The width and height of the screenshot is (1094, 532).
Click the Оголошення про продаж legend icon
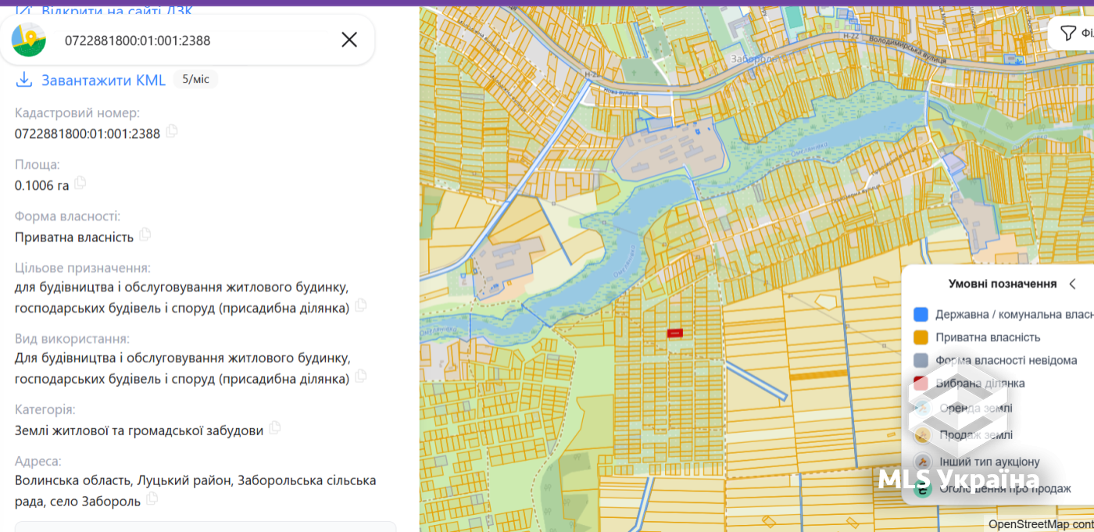click(923, 489)
